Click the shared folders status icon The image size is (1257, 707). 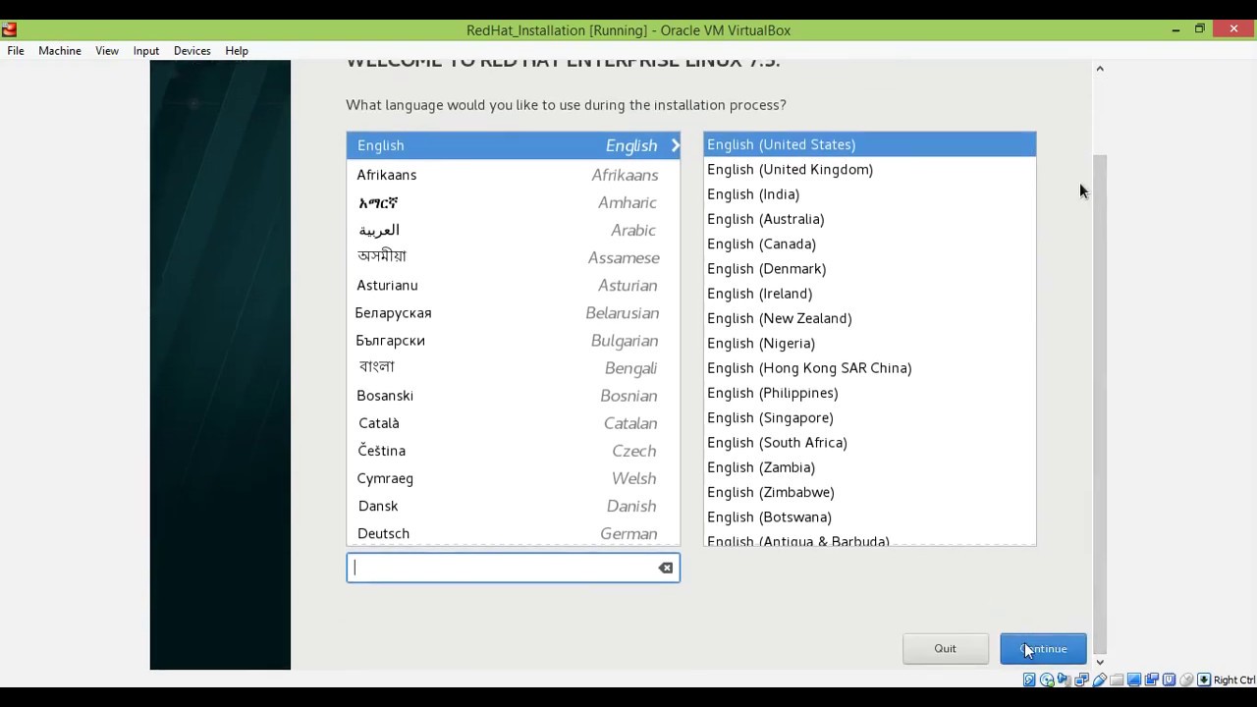tap(1117, 680)
